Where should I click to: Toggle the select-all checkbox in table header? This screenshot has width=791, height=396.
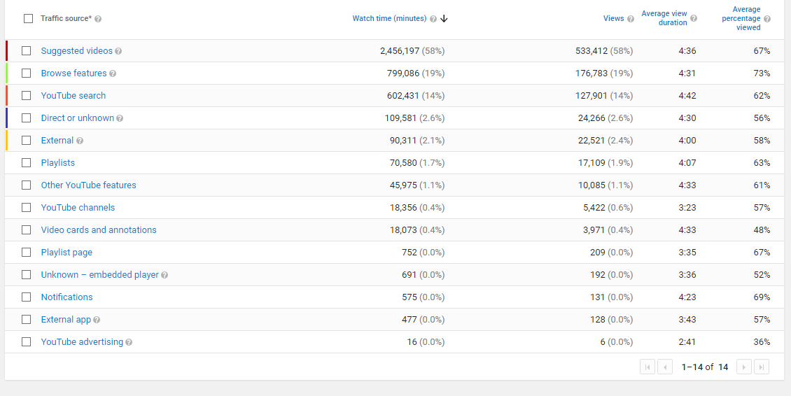[x=28, y=19]
